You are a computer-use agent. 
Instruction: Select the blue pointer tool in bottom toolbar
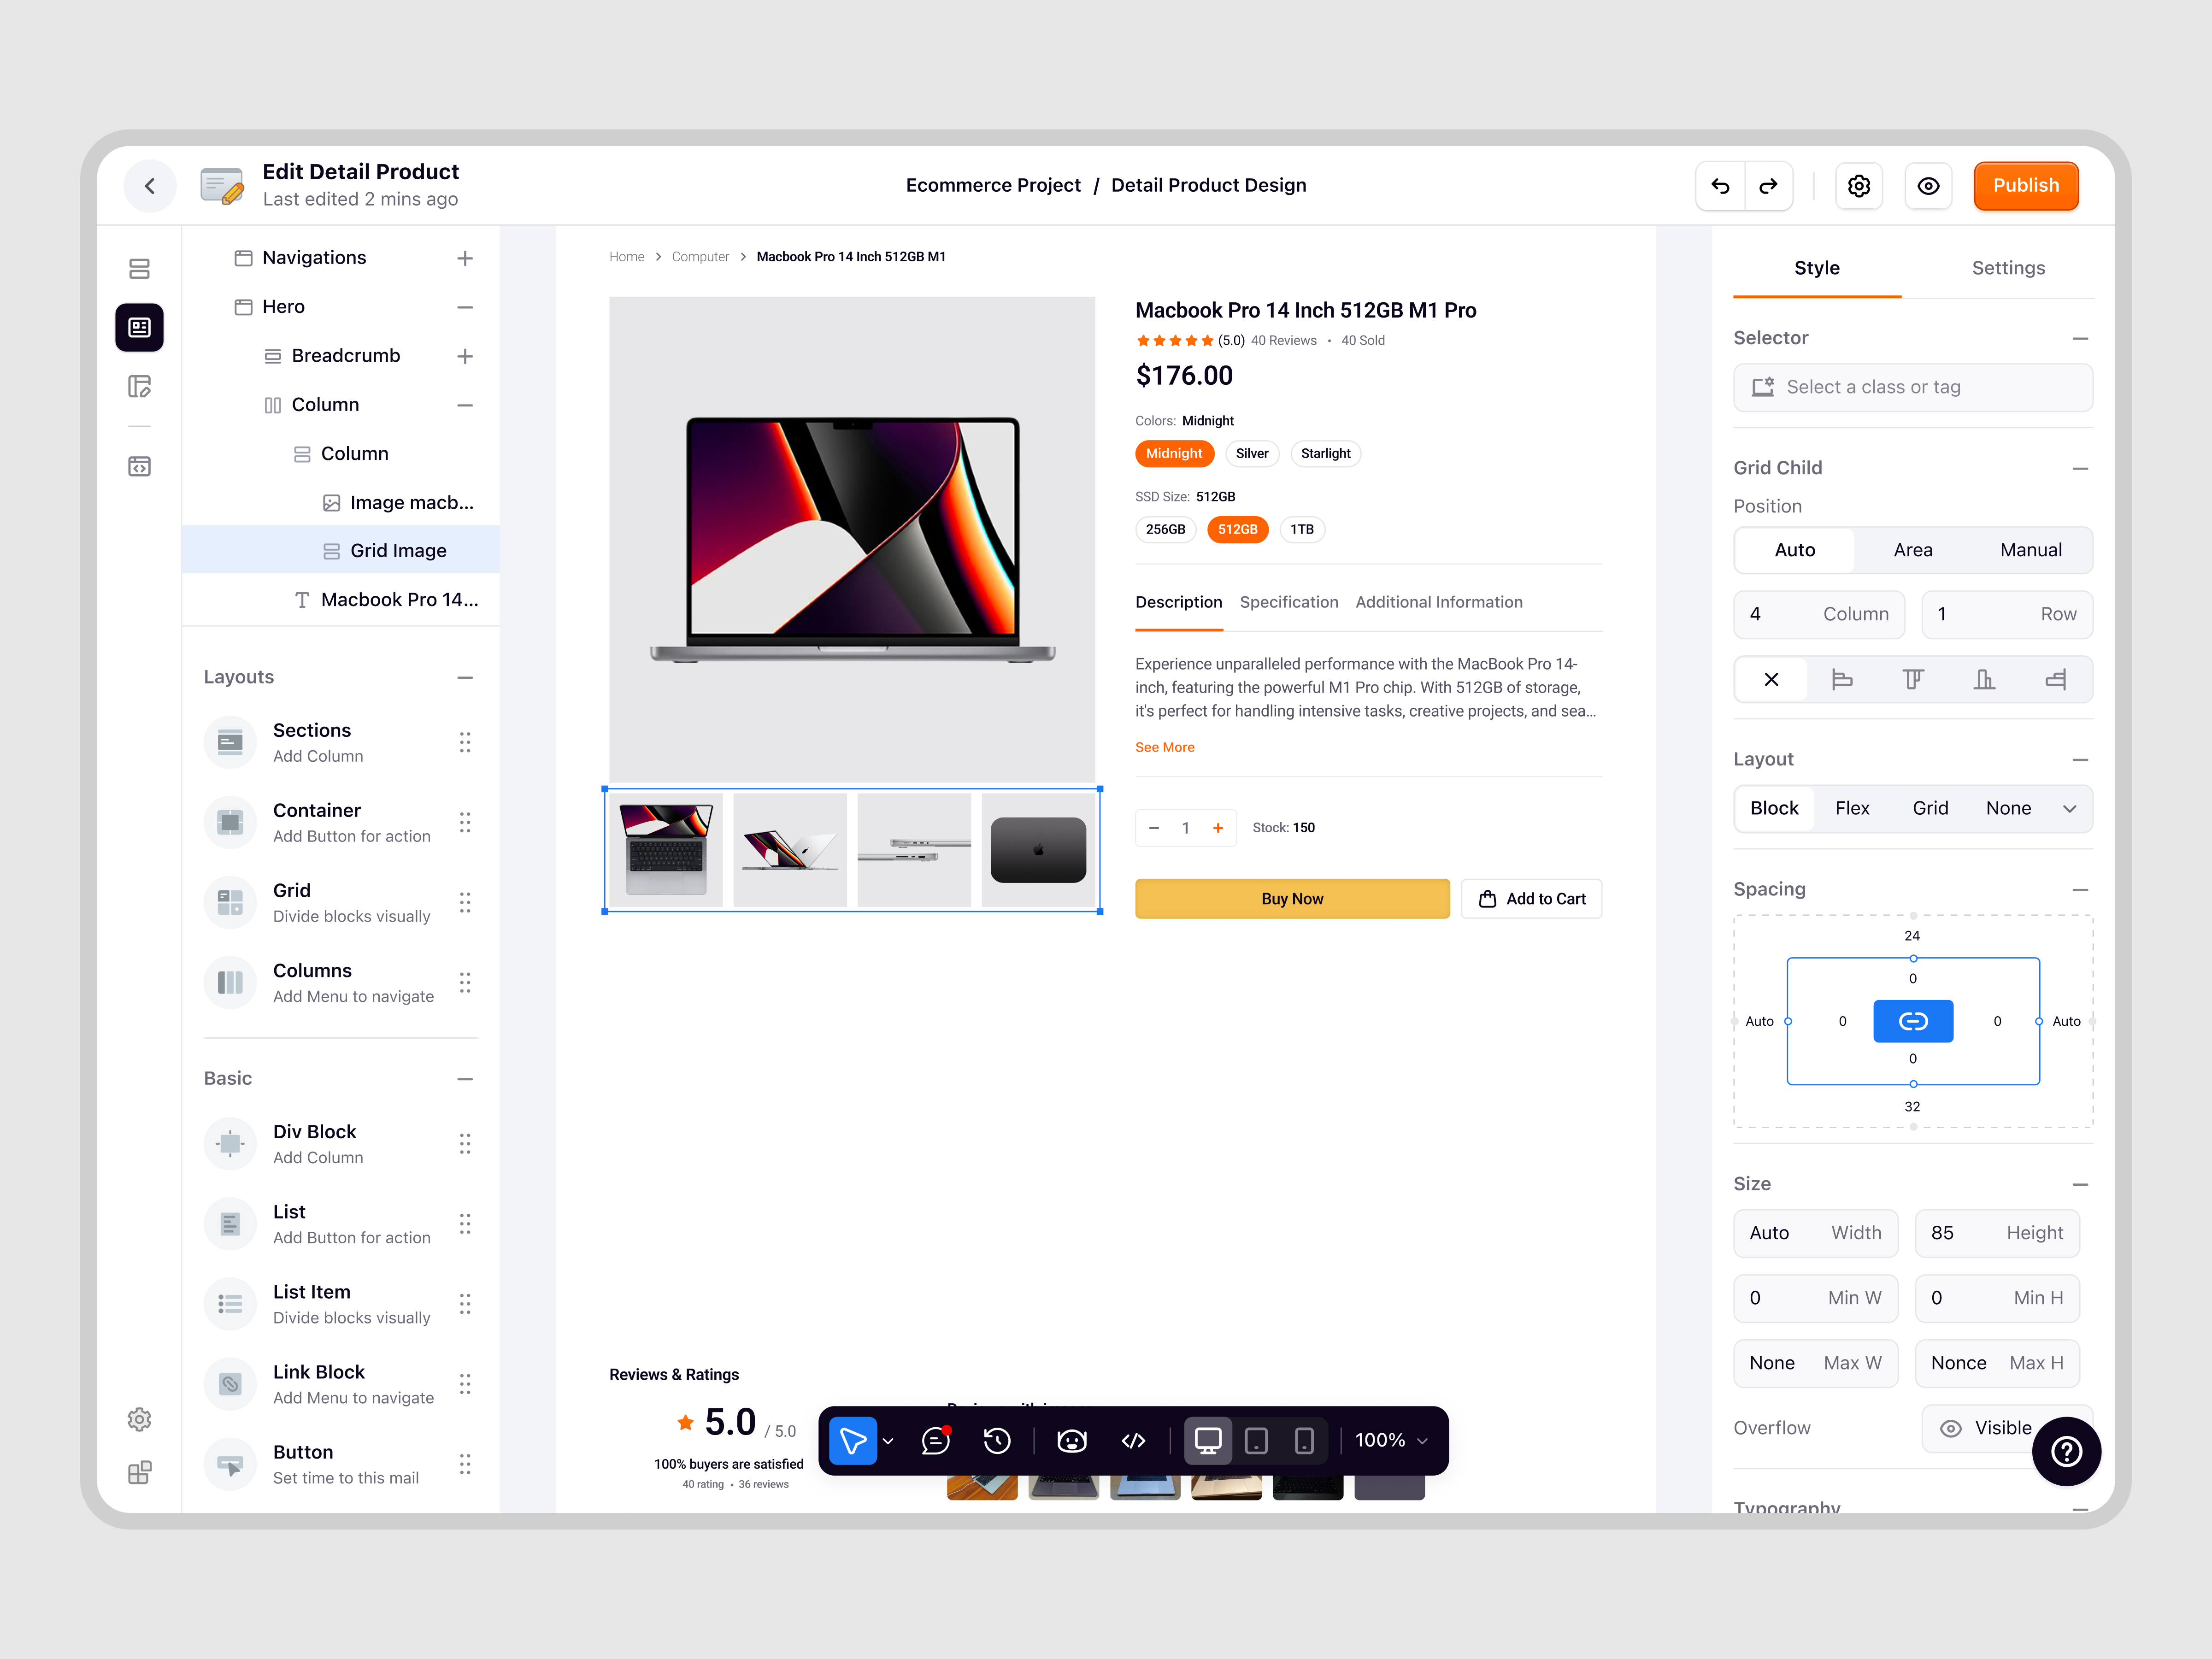(853, 1441)
